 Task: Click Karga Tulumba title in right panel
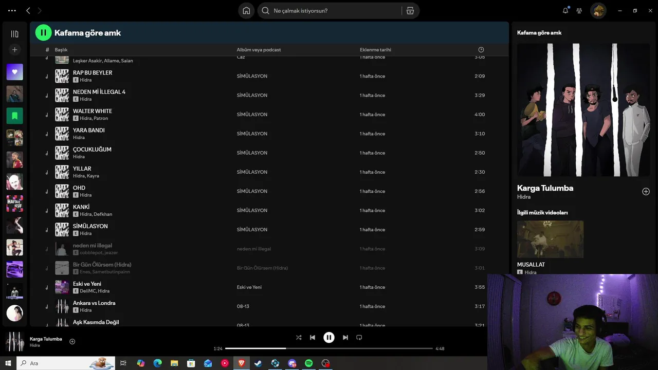545,188
